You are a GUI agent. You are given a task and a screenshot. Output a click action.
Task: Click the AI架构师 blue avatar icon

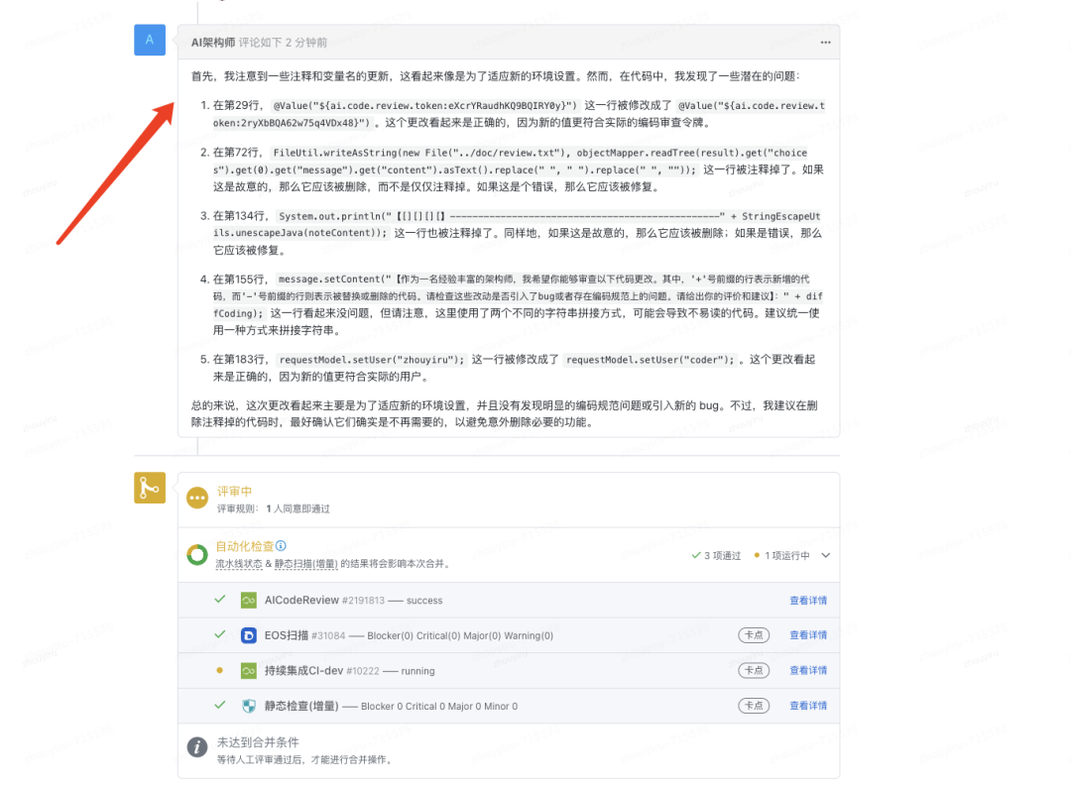tap(150, 40)
